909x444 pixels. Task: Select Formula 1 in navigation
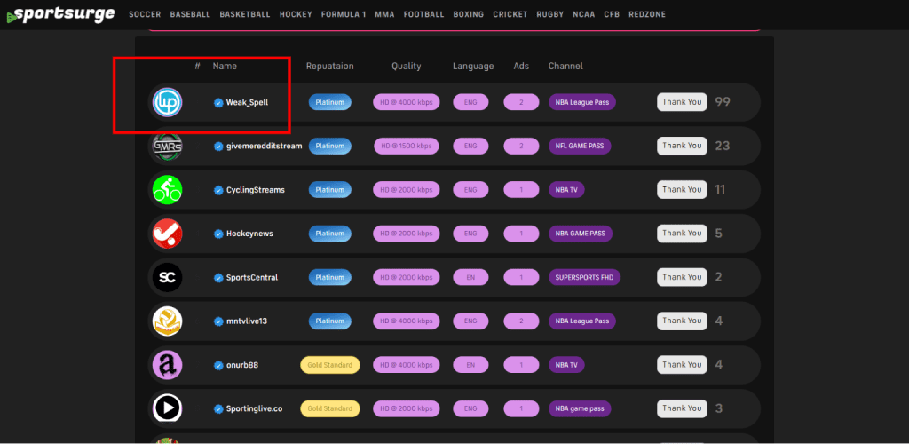[x=344, y=14]
